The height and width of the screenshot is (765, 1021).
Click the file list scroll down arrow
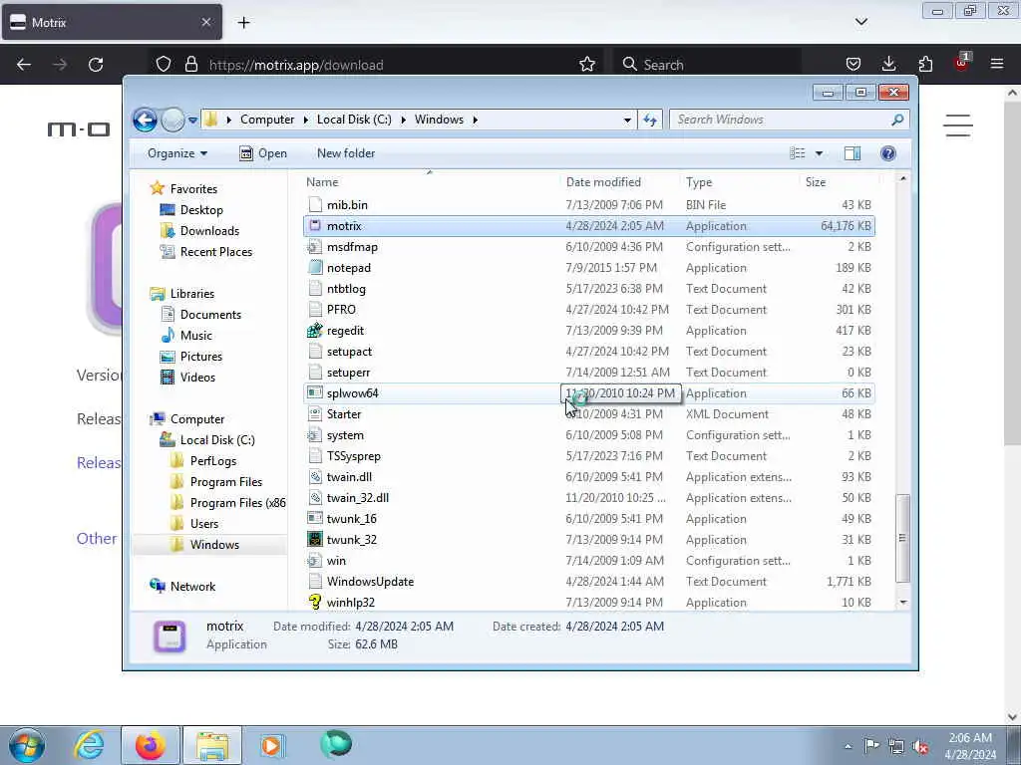[x=902, y=603]
